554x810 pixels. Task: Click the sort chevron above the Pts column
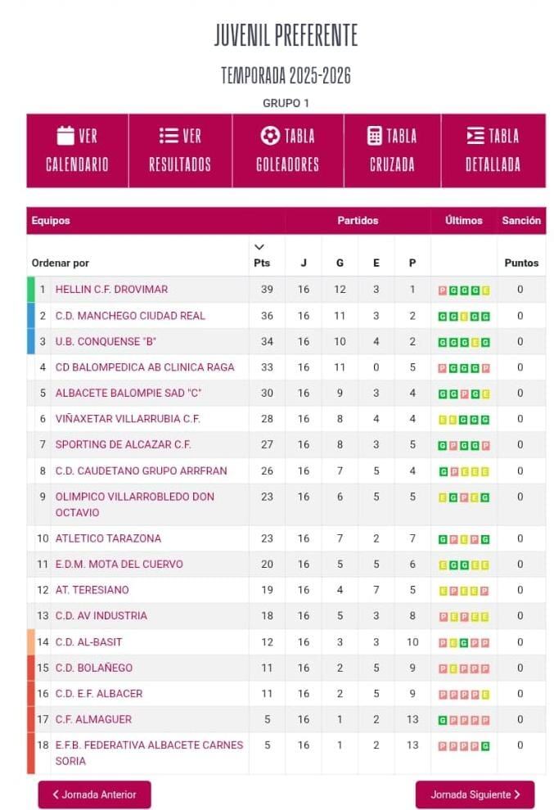pos(259,245)
